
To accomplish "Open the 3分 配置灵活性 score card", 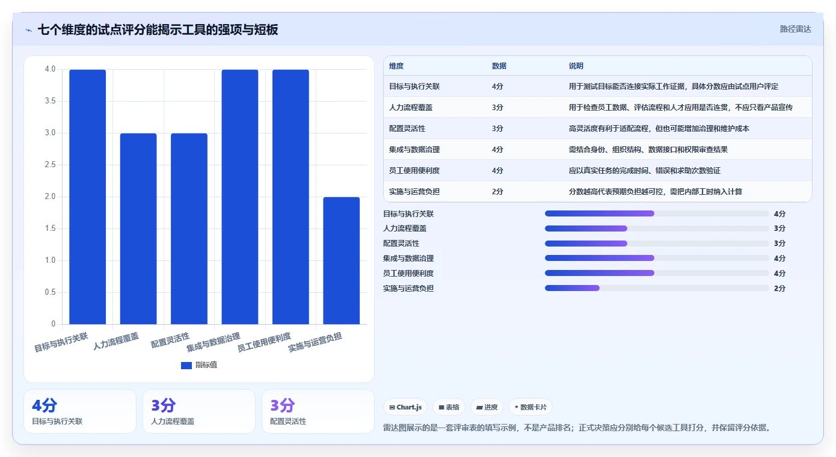I will point(318,411).
